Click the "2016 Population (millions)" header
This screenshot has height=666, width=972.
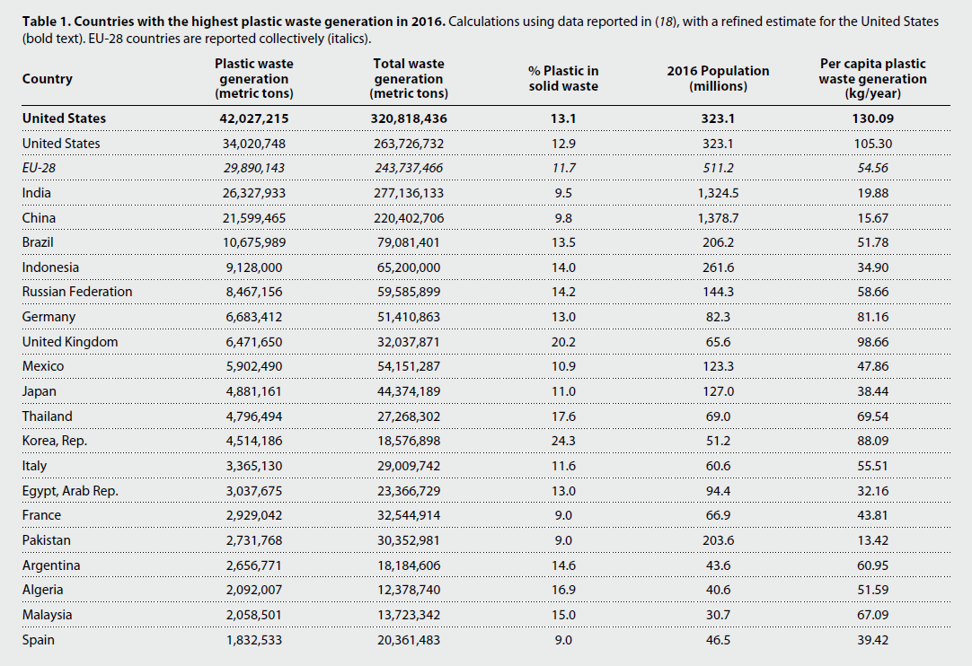[718, 79]
